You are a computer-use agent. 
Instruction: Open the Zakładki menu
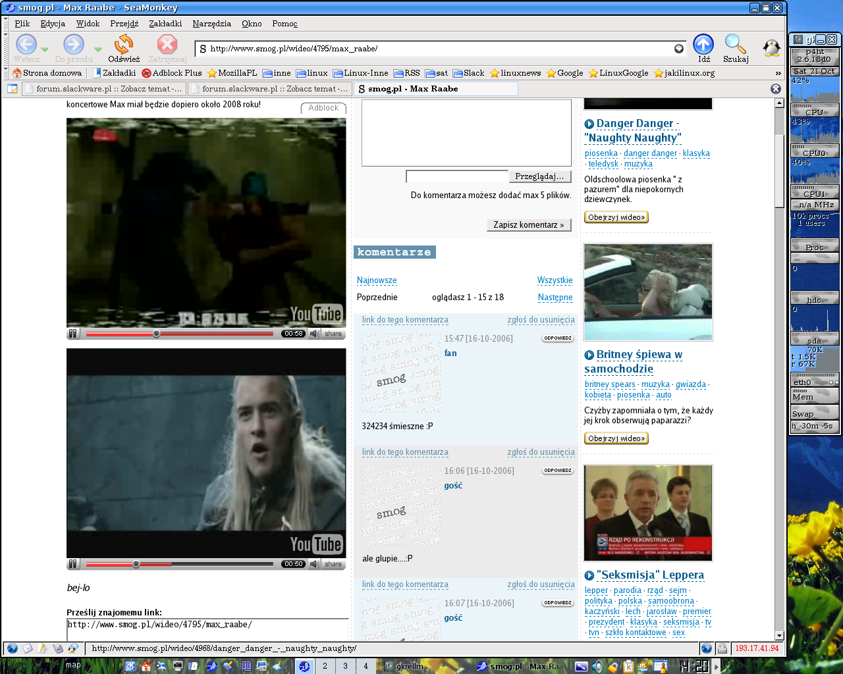[165, 24]
